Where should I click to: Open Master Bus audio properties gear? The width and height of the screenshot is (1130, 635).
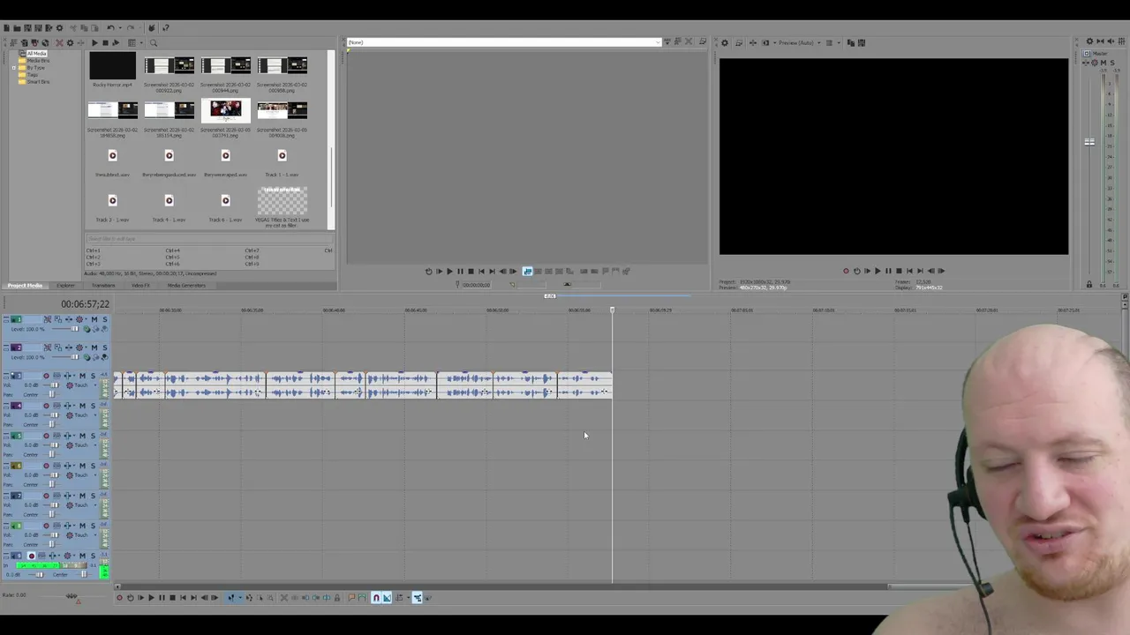1089,41
